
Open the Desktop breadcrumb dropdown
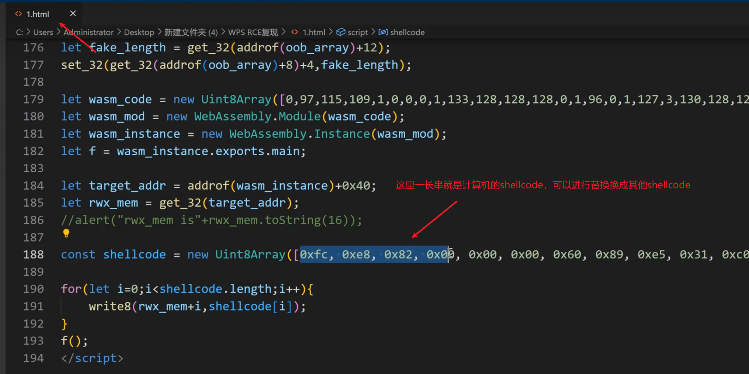139,32
